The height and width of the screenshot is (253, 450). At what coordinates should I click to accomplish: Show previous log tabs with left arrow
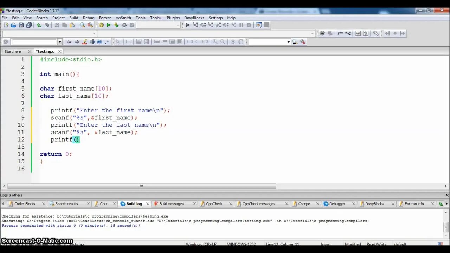click(x=3, y=203)
